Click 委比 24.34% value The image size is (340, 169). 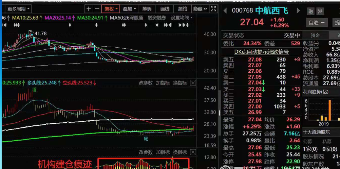pyautogui.click(x=252, y=44)
